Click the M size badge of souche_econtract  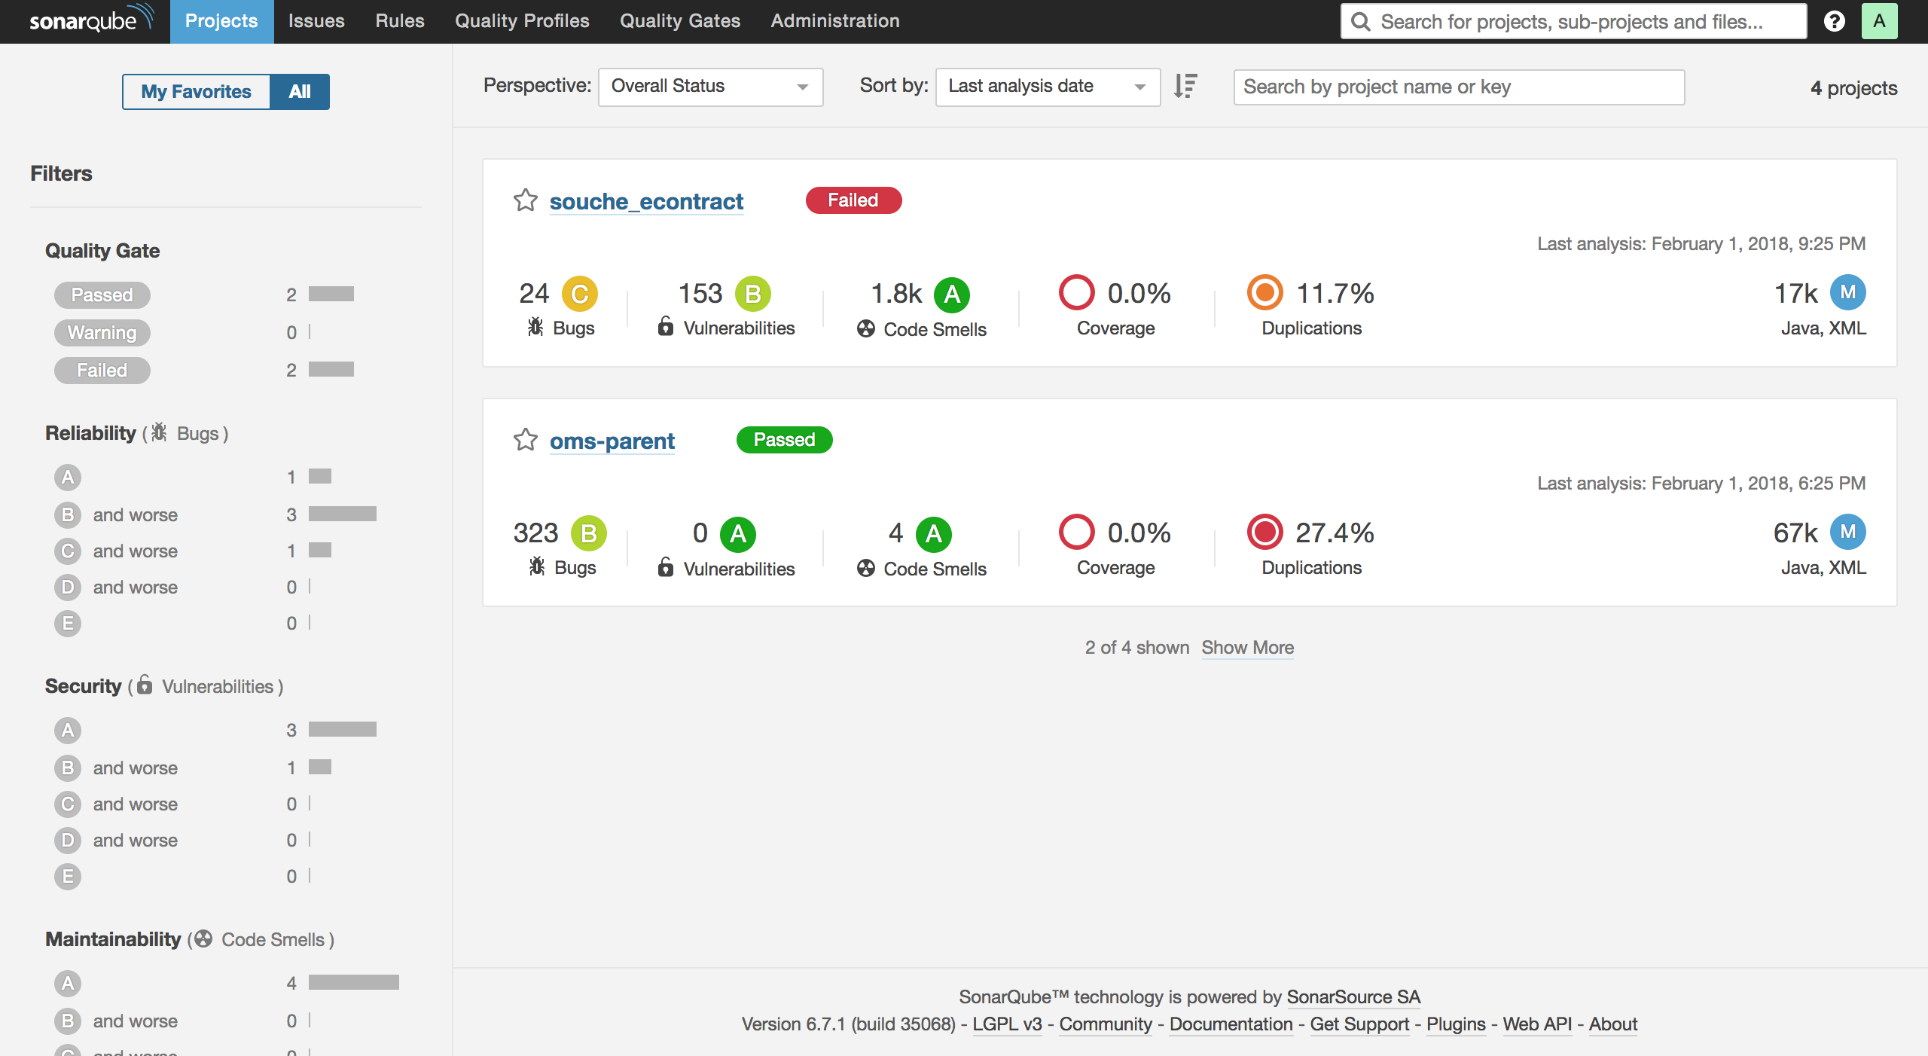coord(1848,292)
